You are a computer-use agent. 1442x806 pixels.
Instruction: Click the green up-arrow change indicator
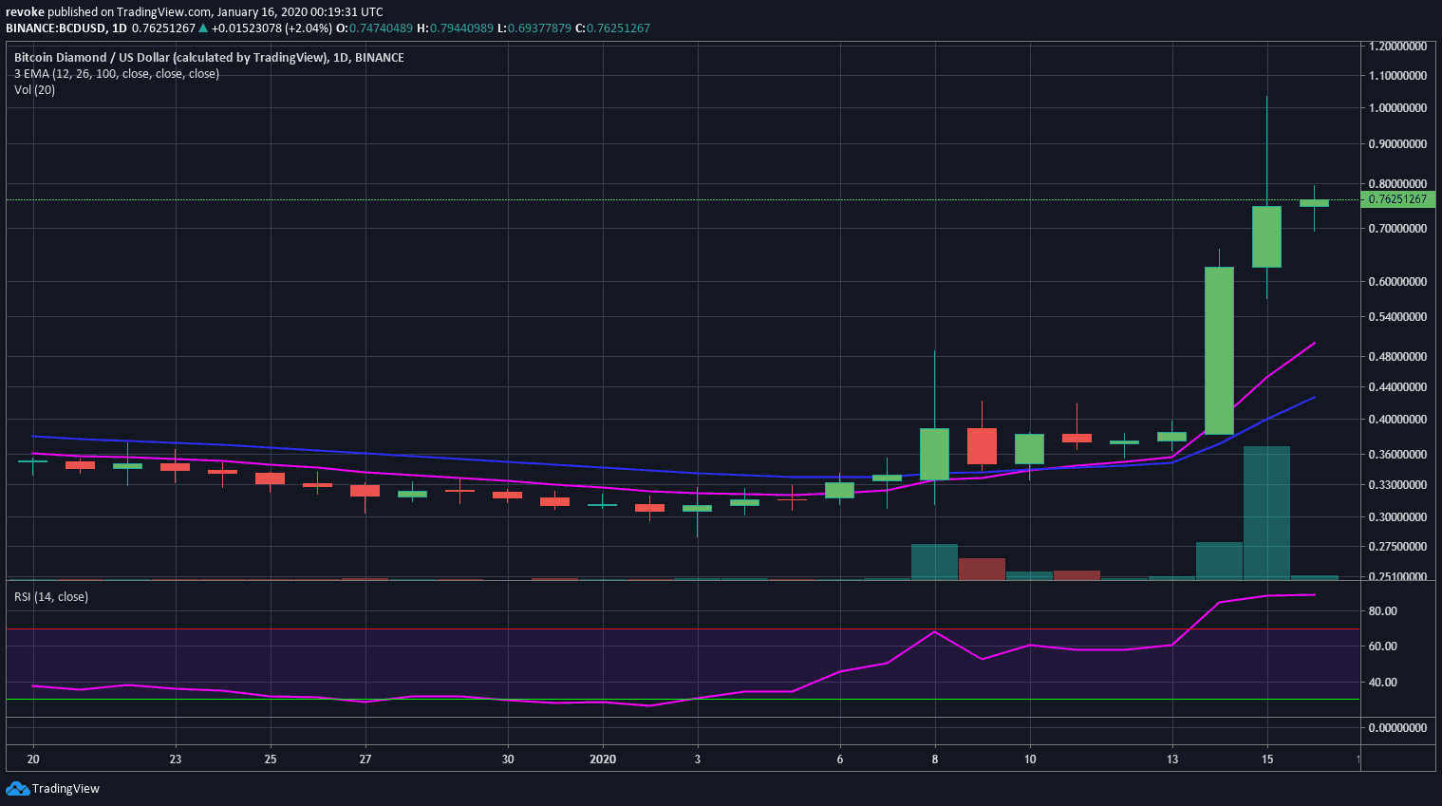(x=203, y=28)
